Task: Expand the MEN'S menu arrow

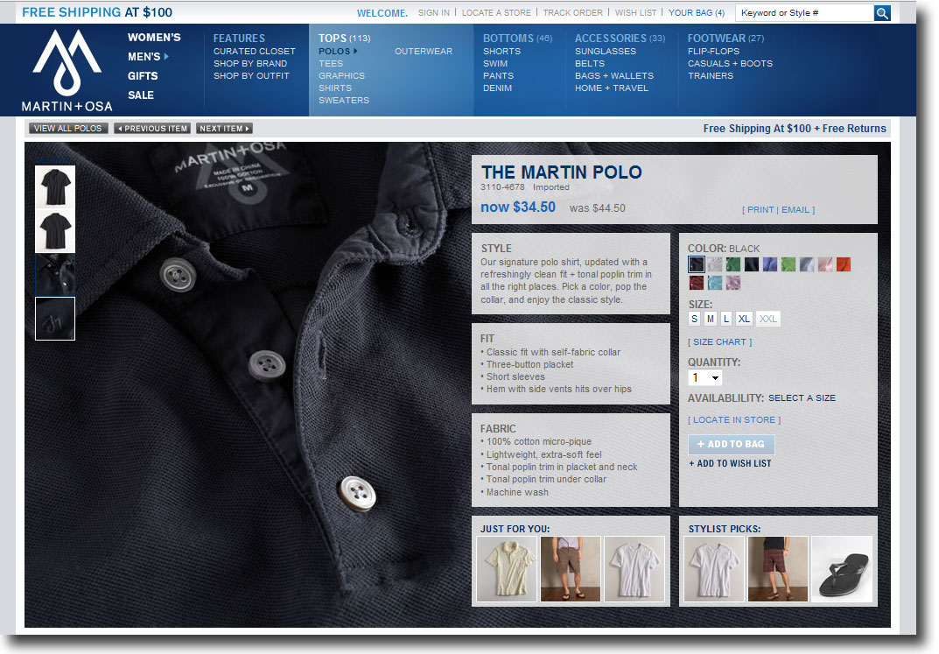Action: pyautogui.click(x=166, y=56)
